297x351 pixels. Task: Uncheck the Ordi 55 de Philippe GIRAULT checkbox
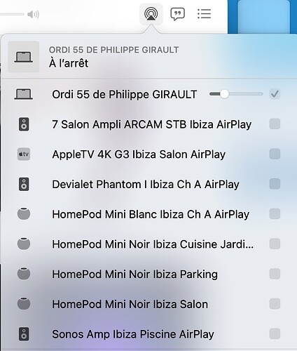point(275,94)
